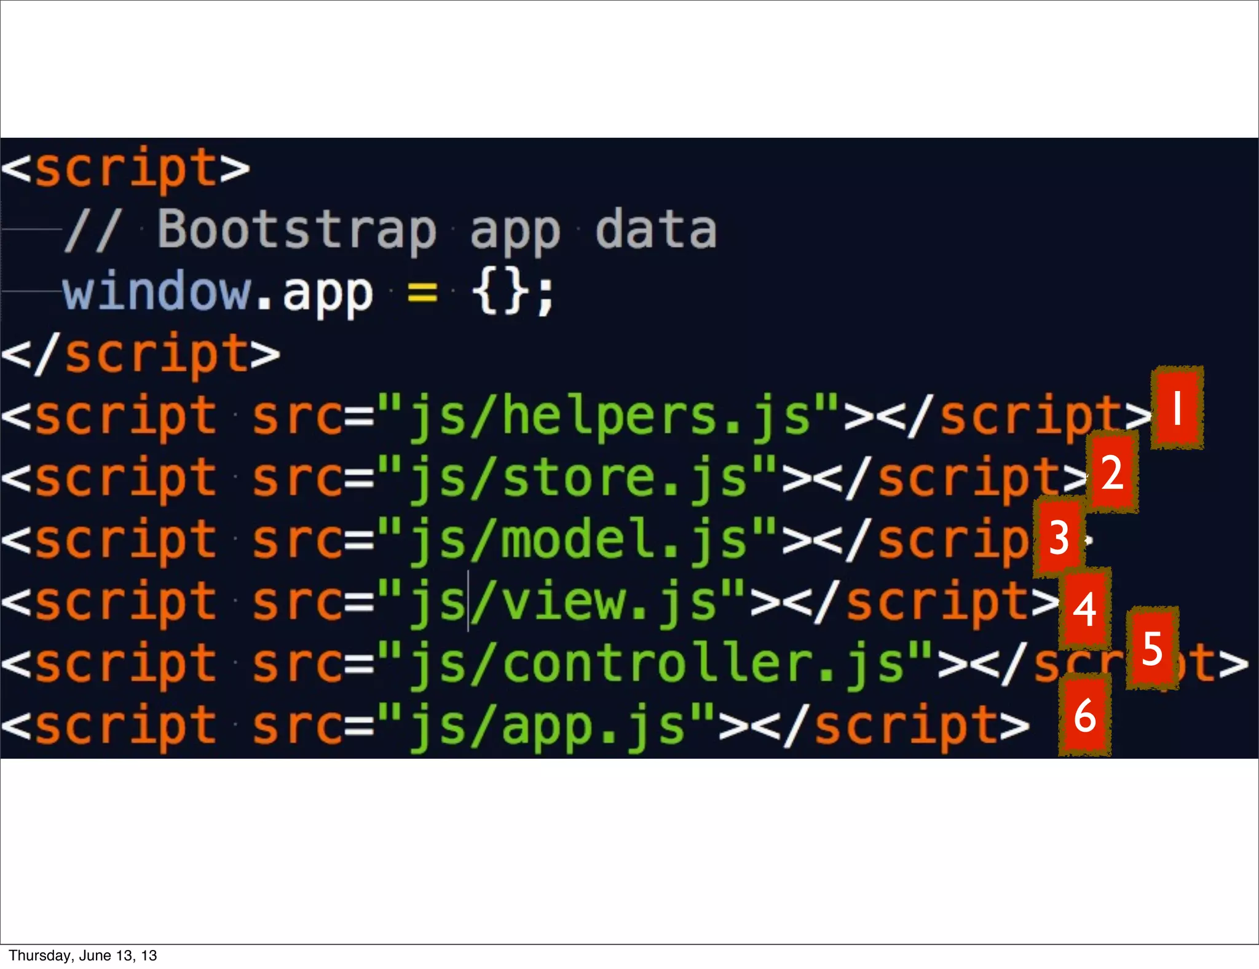This screenshot has width=1259, height=969.
Task: Click the empty curly braces object
Action: coord(500,293)
